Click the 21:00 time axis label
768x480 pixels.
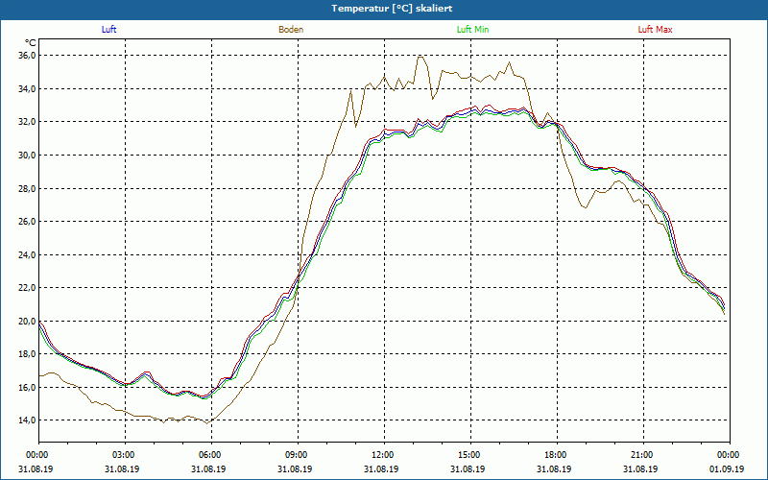coord(643,455)
